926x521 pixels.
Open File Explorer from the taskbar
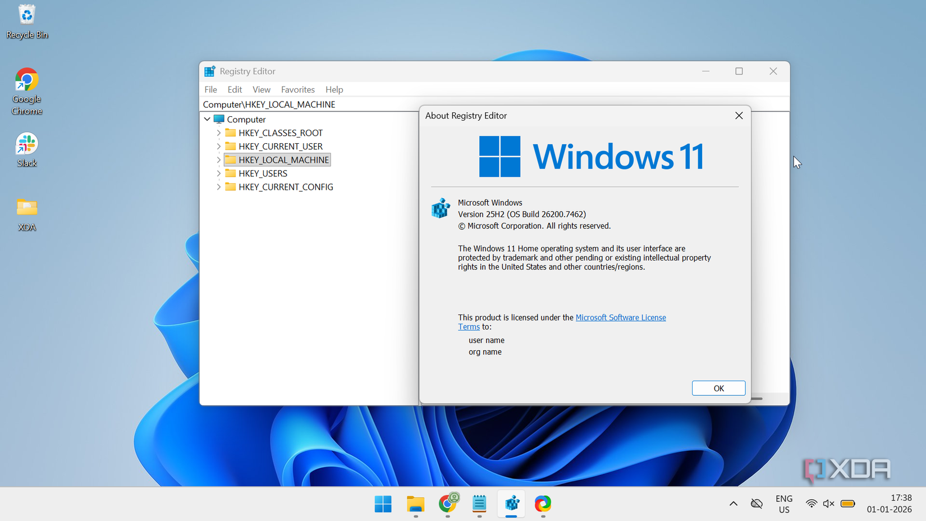[415, 504]
